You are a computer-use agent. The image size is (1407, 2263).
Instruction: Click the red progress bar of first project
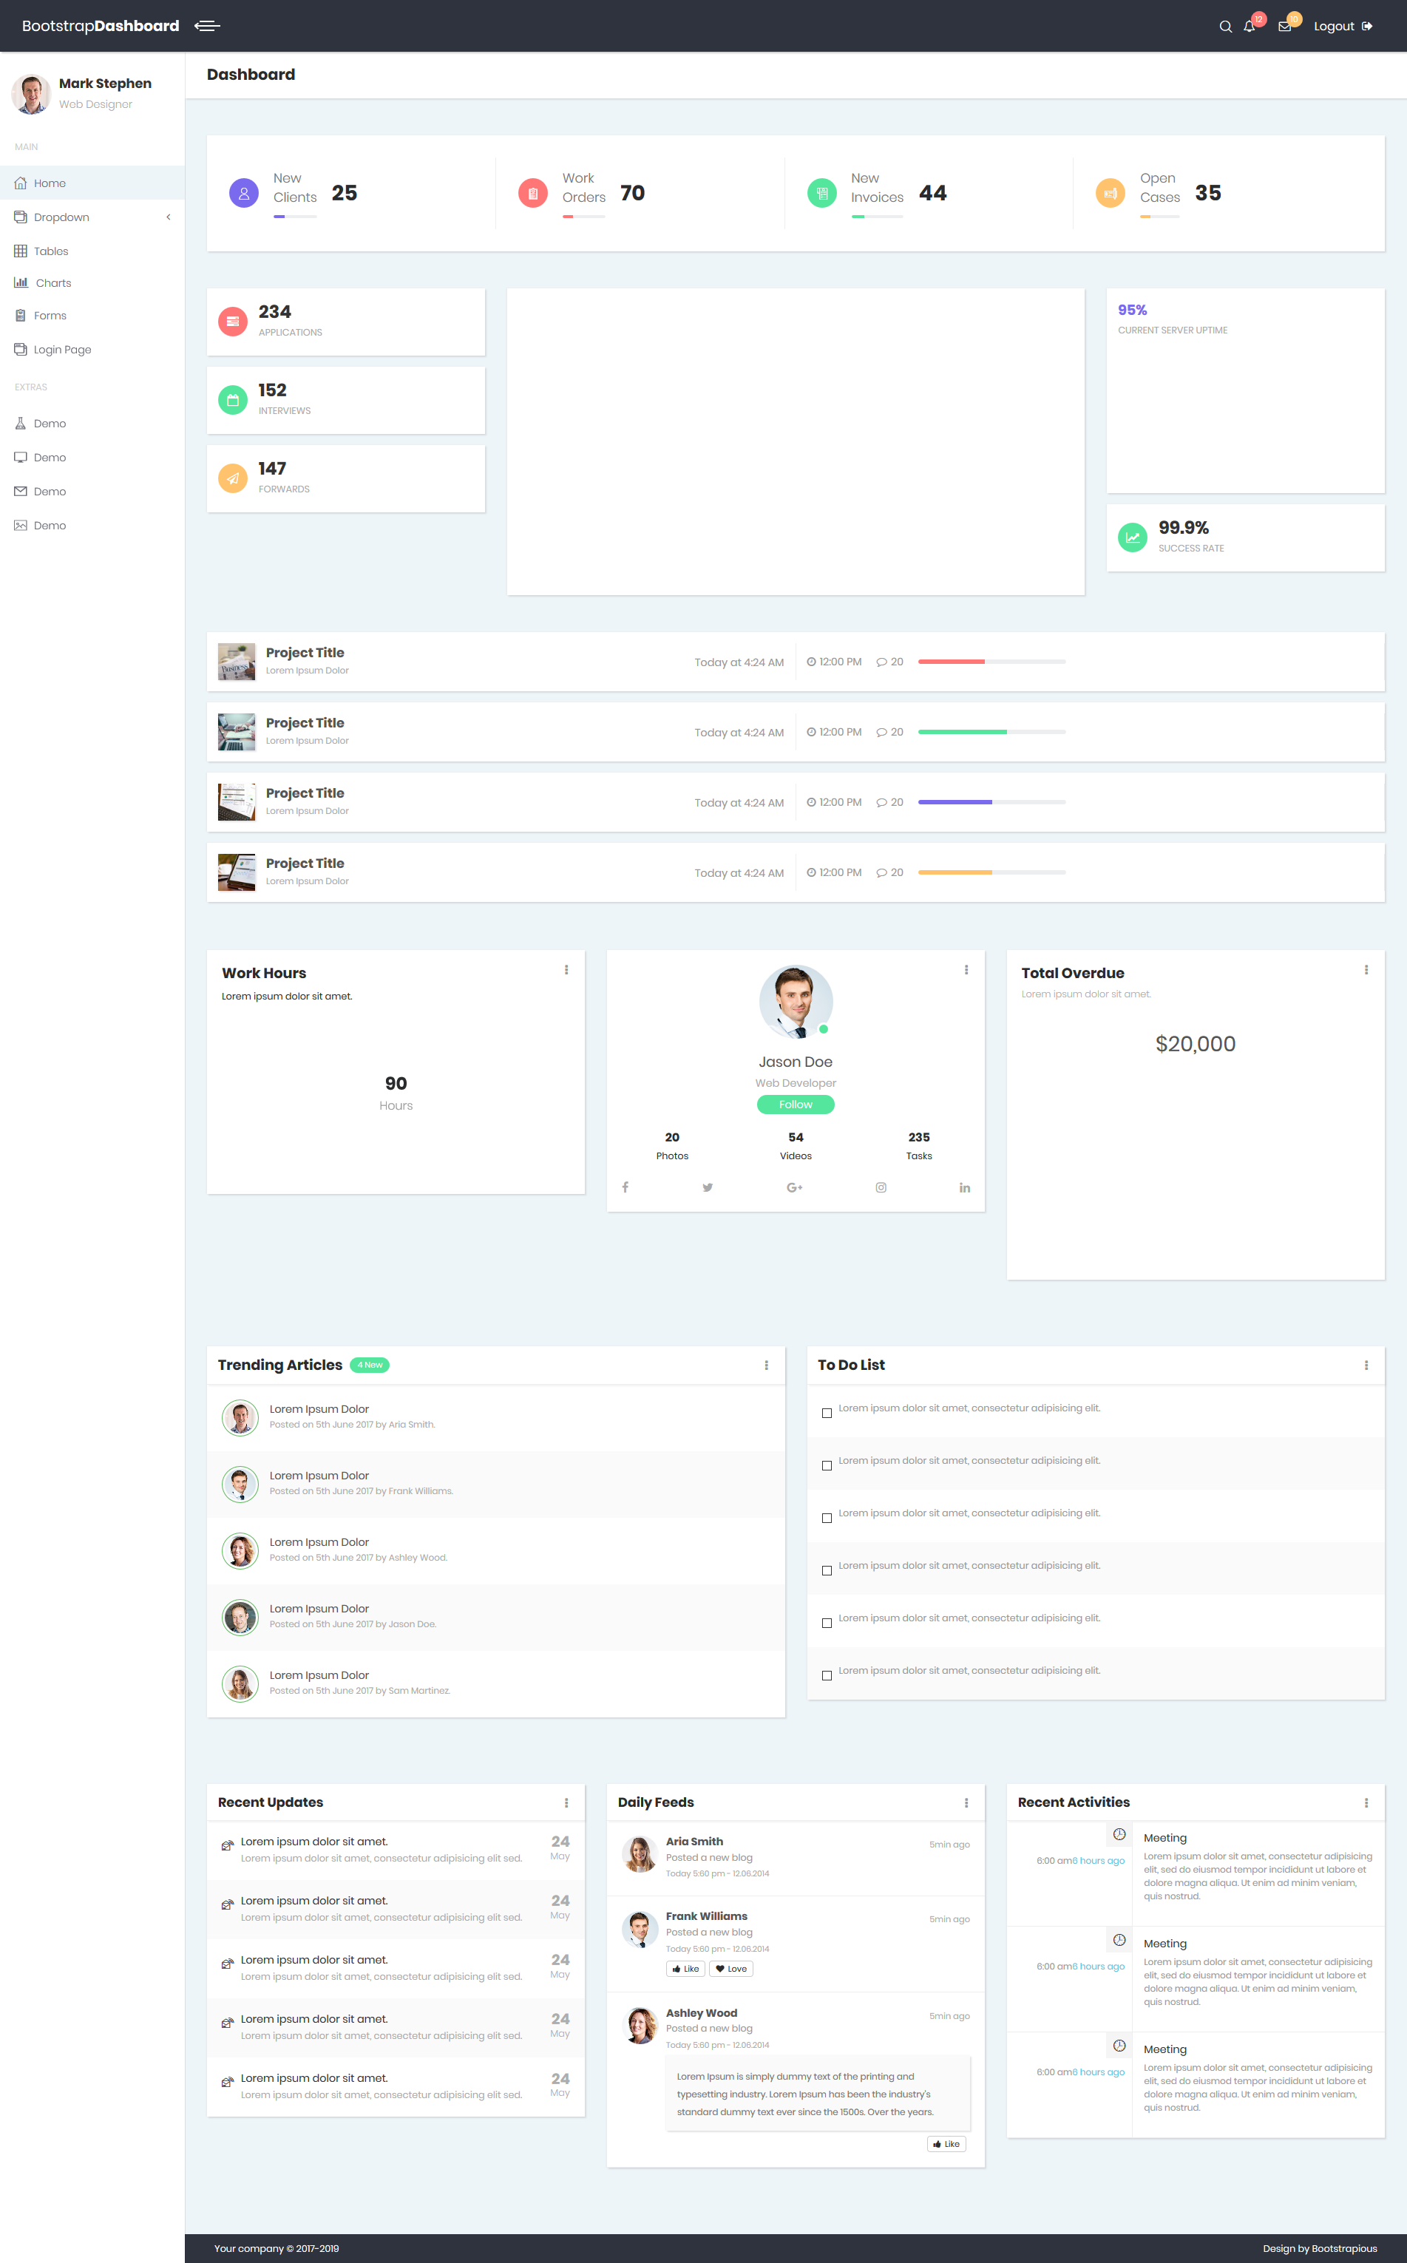(x=951, y=662)
